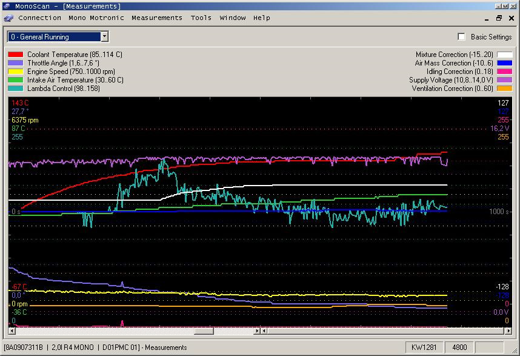Click the orange Ventilation Correction color swatch
The image size is (520, 356).
point(504,89)
